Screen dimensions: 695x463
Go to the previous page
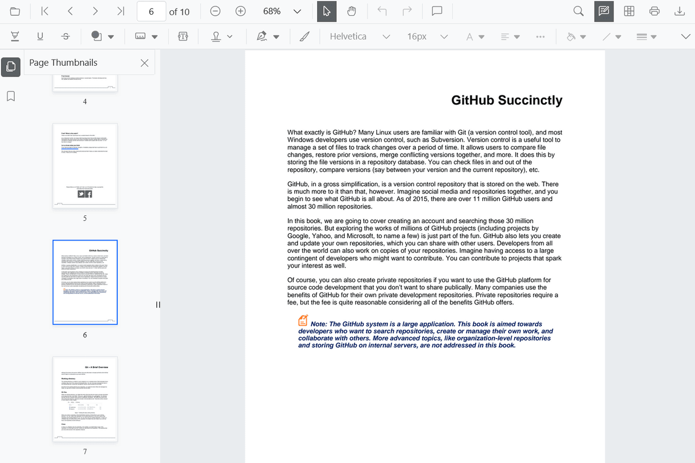pos(71,11)
